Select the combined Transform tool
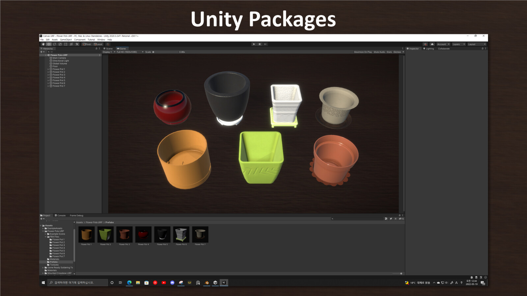The width and height of the screenshot is (527, 296). tap(71, 44)
